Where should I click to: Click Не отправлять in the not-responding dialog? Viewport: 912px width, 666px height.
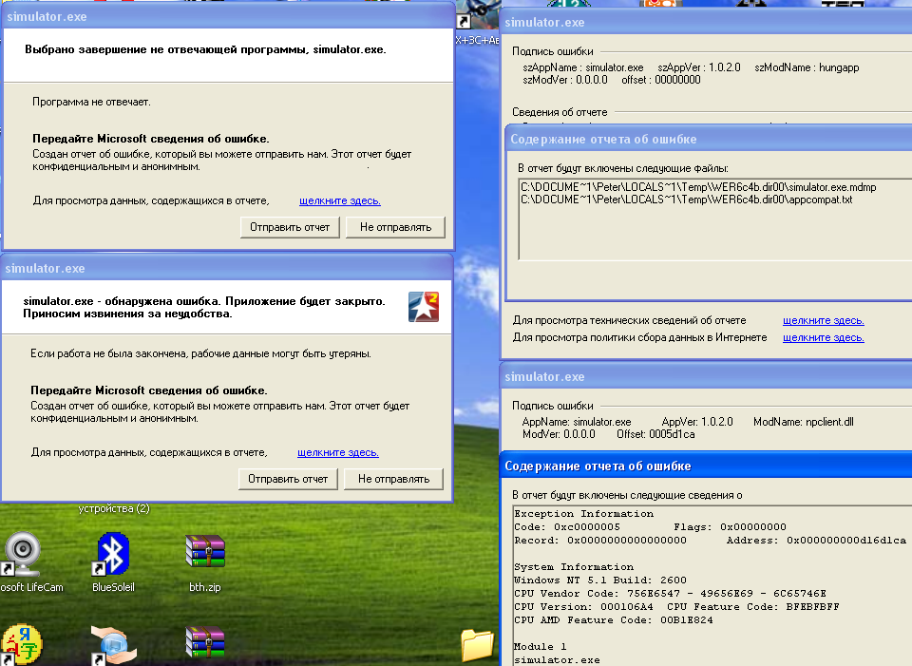(x=395, y=227)
